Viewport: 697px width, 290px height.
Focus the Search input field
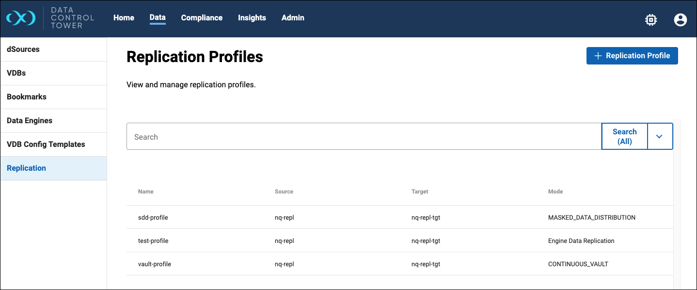tap(364, 136)
